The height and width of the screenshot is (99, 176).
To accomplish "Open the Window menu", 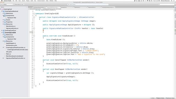I will click(x=51, y=1).
